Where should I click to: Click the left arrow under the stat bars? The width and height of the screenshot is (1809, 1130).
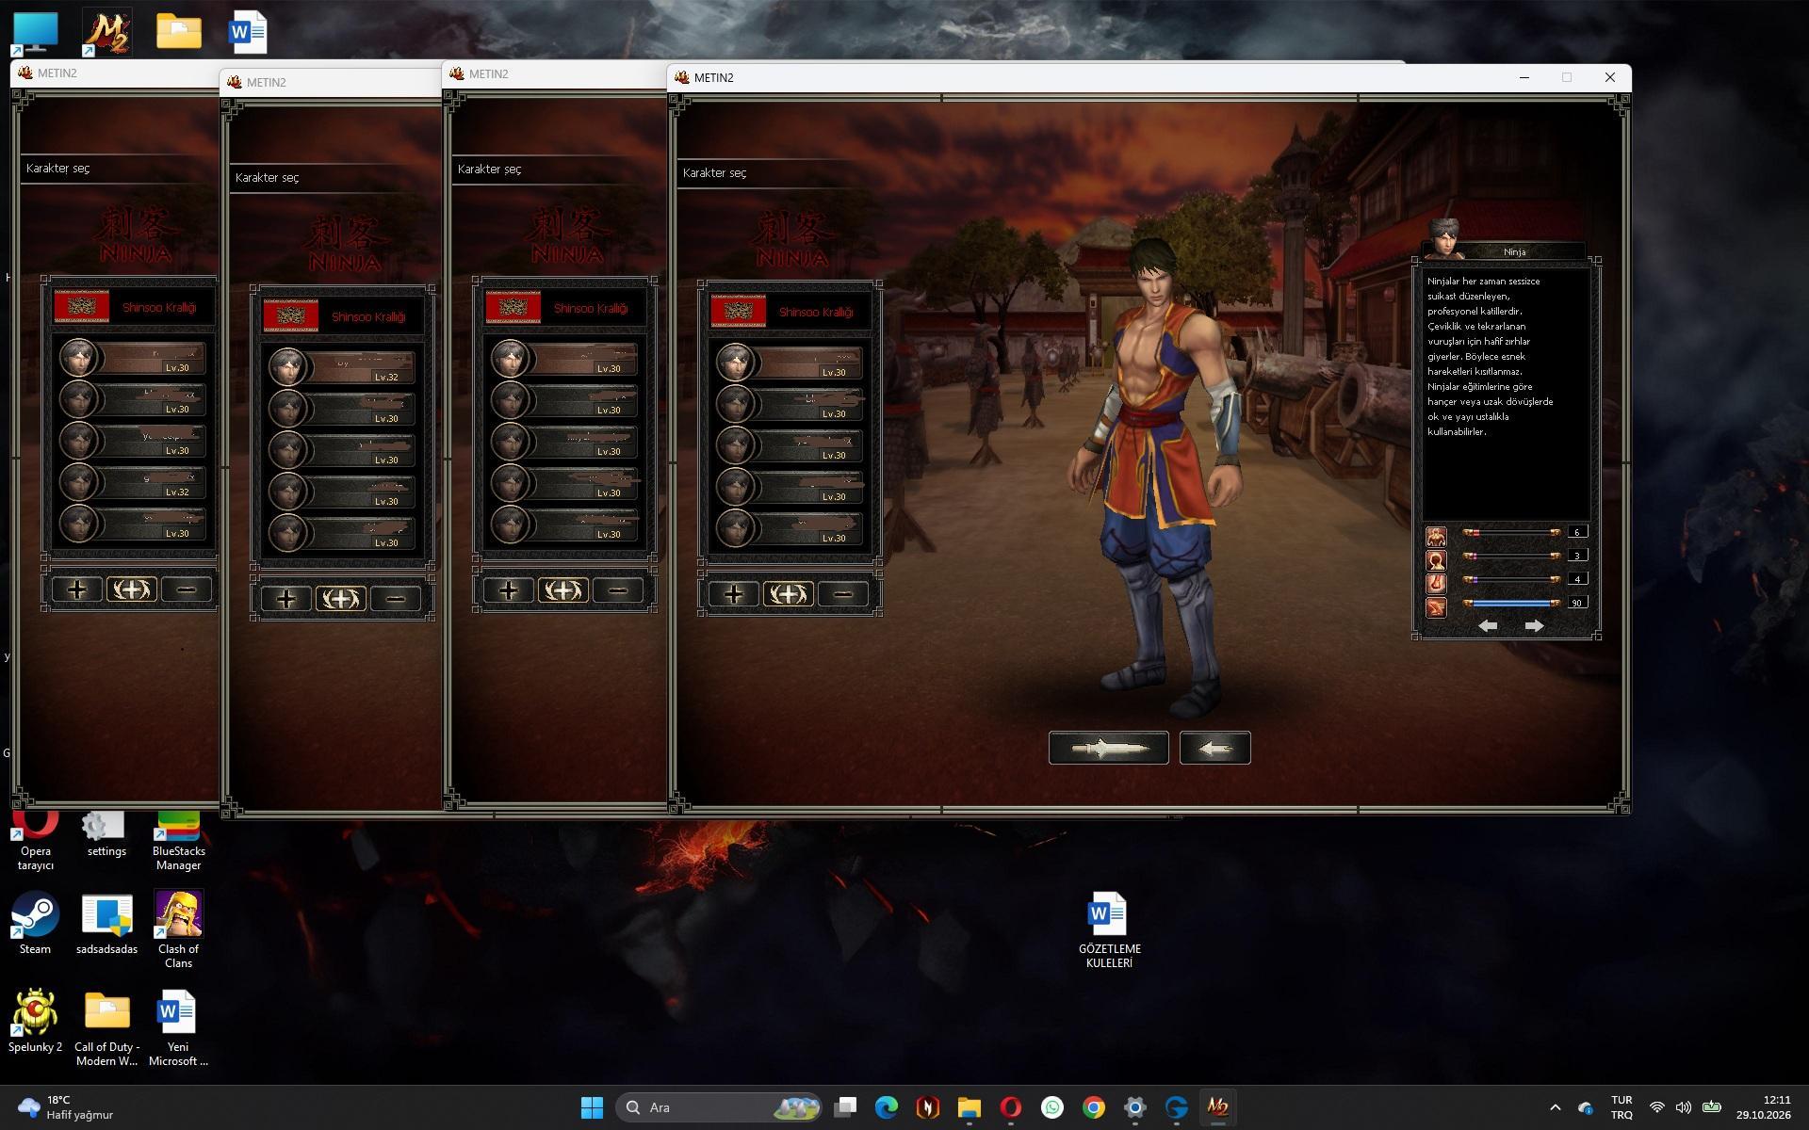(x=1488, y=626)
